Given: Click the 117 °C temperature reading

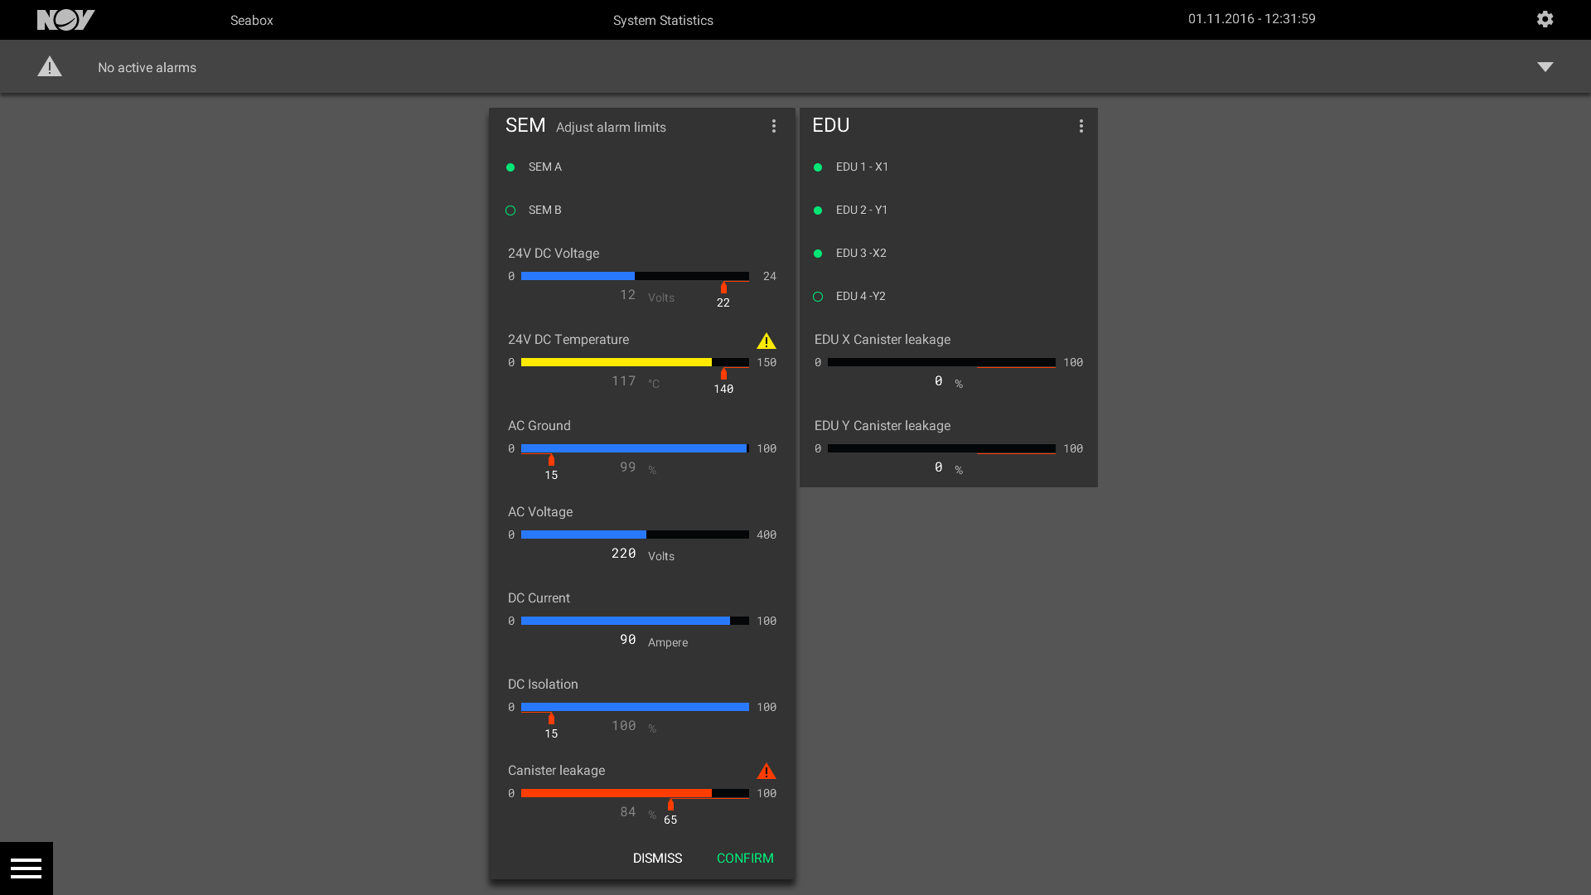Looking at the screenshot, I should click(x=636, y=382).
